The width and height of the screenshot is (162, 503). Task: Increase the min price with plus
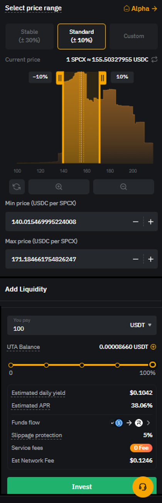click(151, 222)
